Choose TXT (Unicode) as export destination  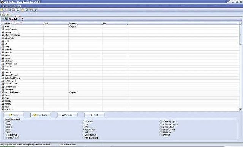click(x=12, y=138)
